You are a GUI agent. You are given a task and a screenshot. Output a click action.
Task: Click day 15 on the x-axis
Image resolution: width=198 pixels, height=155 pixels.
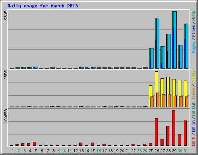click(x=93, y=151)
